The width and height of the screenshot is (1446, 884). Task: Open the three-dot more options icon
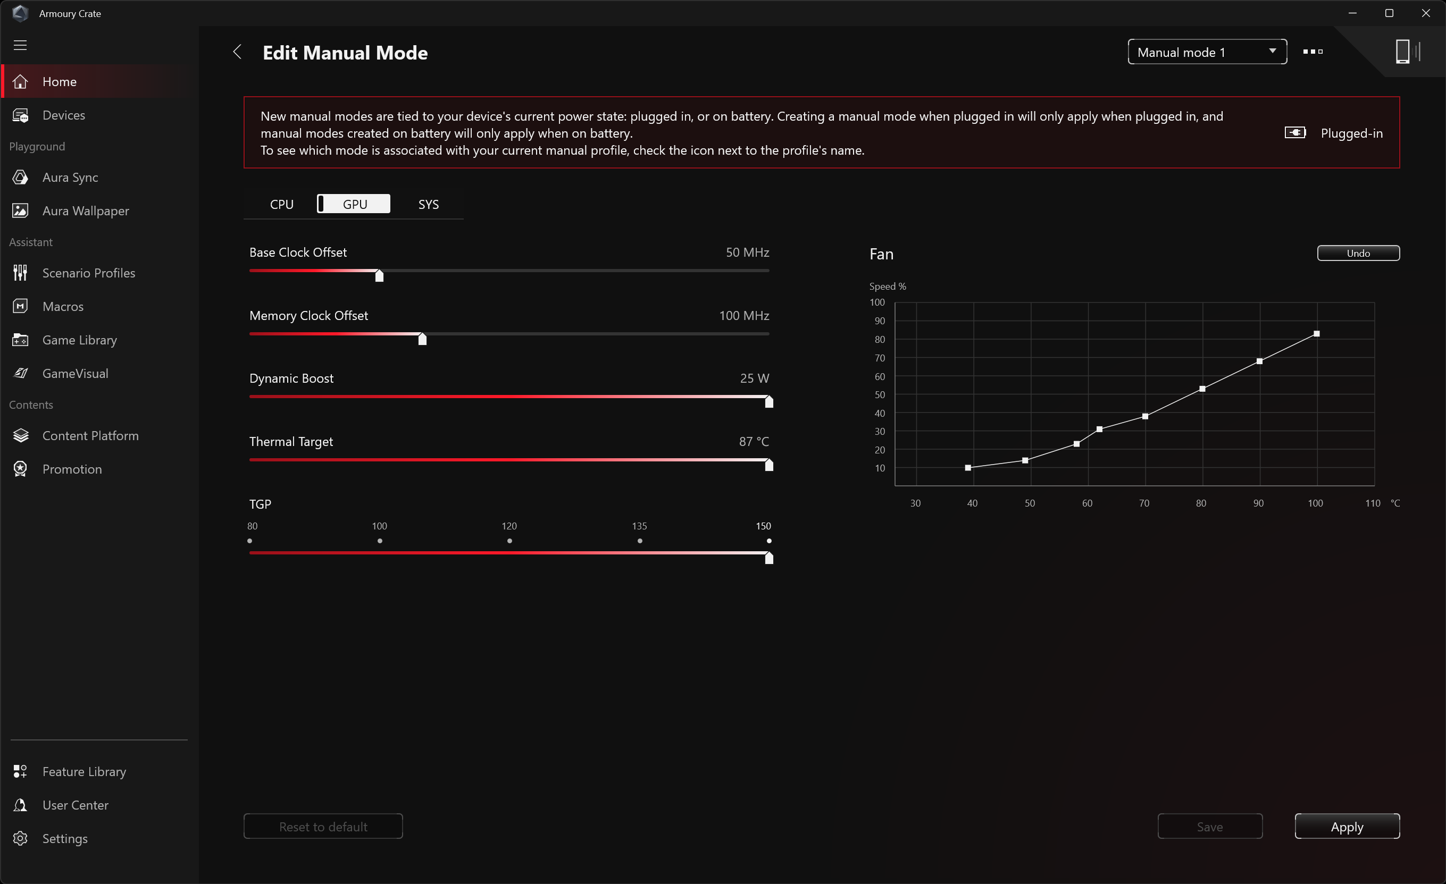click(x=1312, y=52)
